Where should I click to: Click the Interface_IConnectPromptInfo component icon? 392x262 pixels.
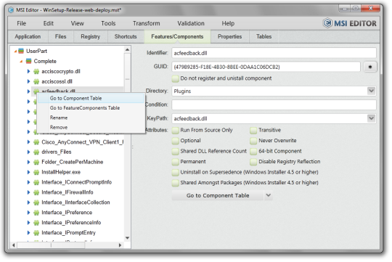coord(36,182)
